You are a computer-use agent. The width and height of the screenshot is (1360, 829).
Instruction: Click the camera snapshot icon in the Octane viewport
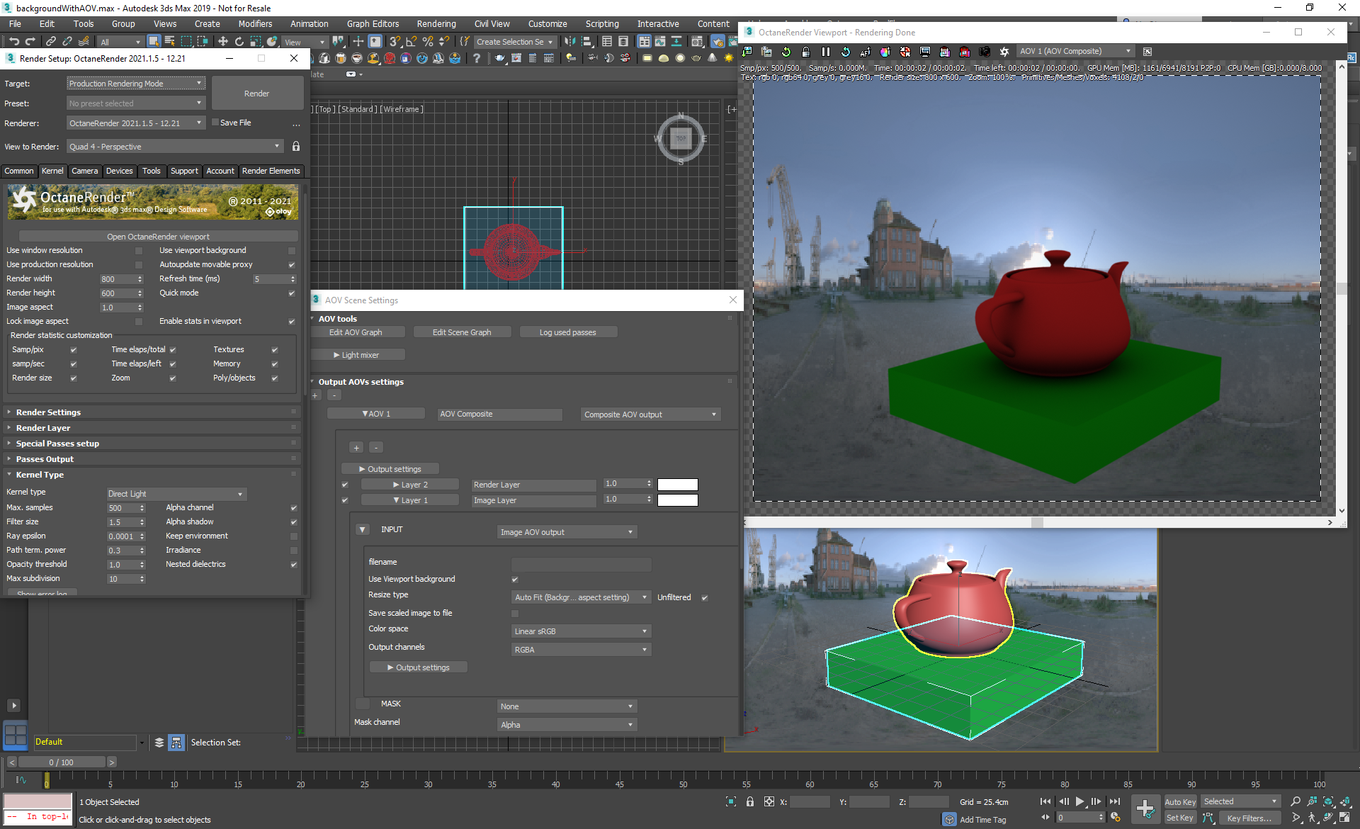coord(985,52)
